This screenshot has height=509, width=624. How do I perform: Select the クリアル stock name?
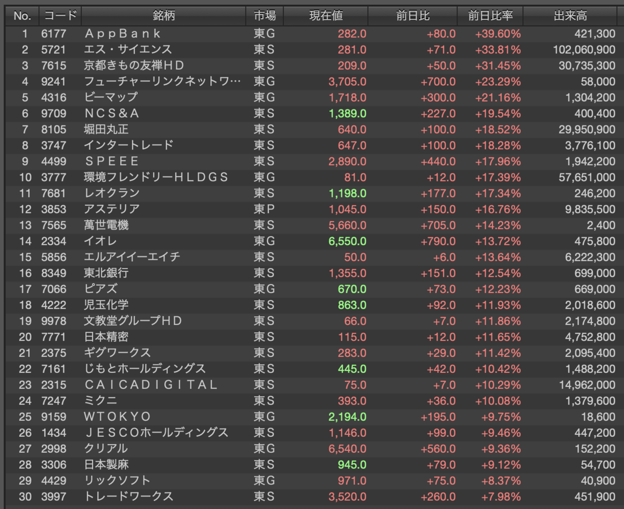(x=106, y=448)
